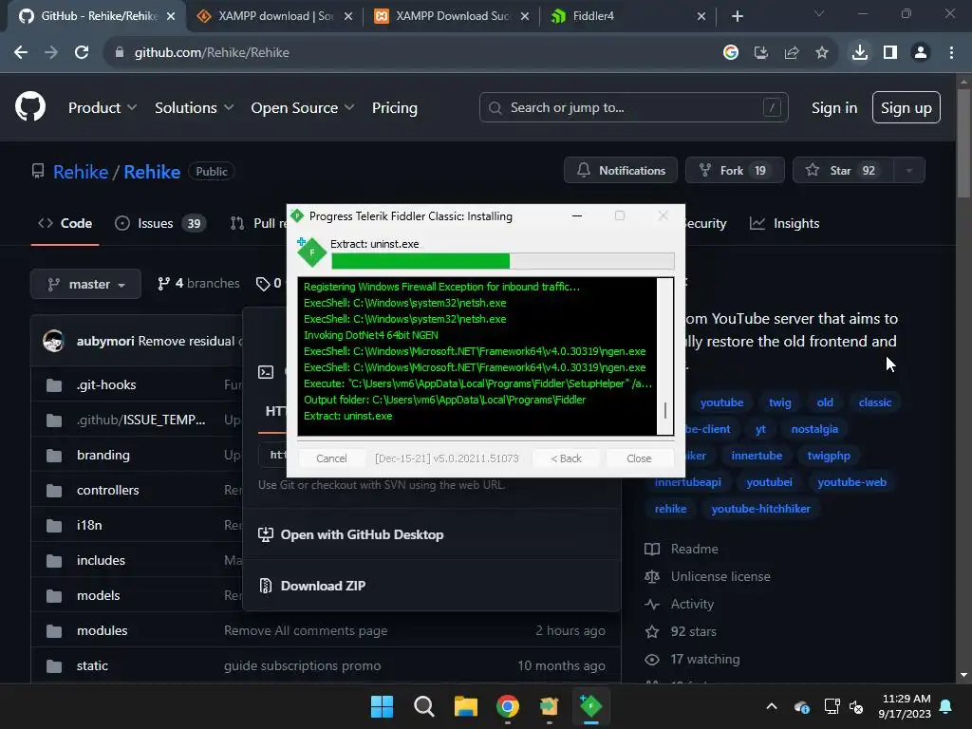972x729 pixels.
Task: Open the modules folder
Action: 103,630
